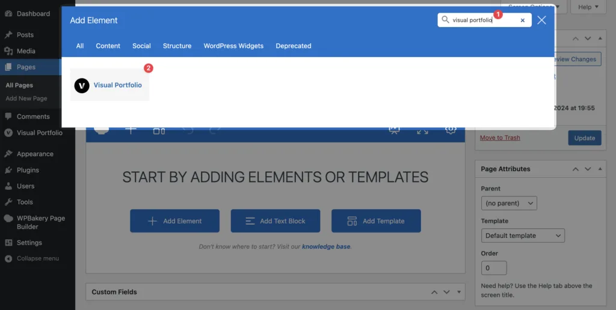Screen dimensions: 616x310
Task: Click the Update button
Action: pos(585,138)
